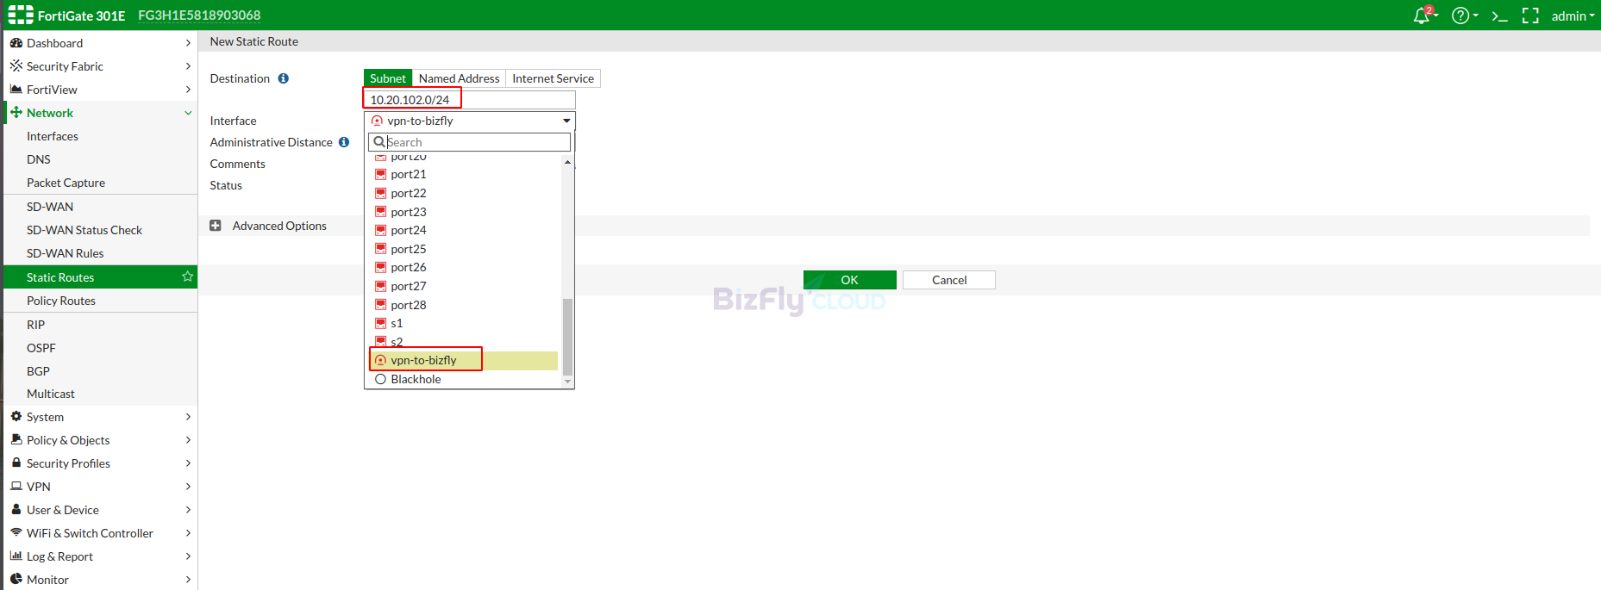Expand the Security Fabric chevron
The image size is (1601, 590).
tap(188, 66)
